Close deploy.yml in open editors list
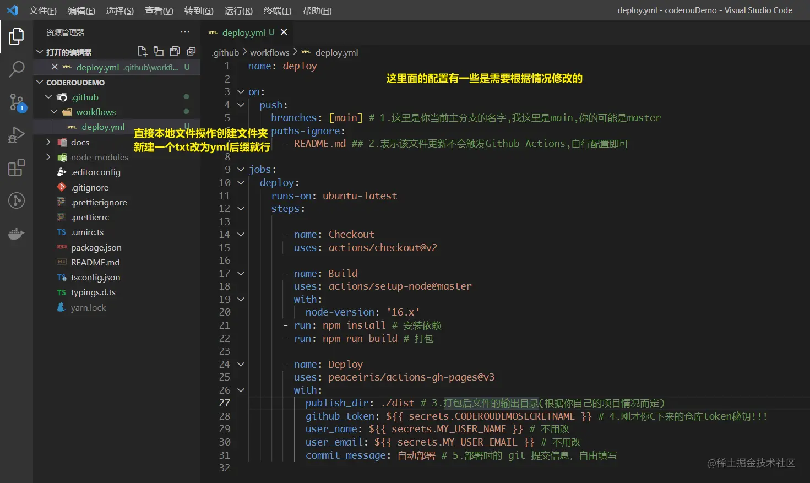This screenshot has width=810, height=483. (x=55, y=67)
